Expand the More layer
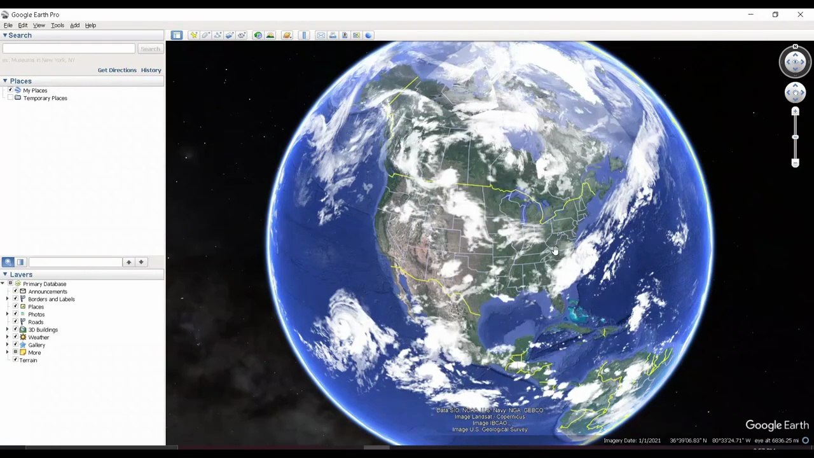This screenshot has width=814, height=458. click(8, 352)
